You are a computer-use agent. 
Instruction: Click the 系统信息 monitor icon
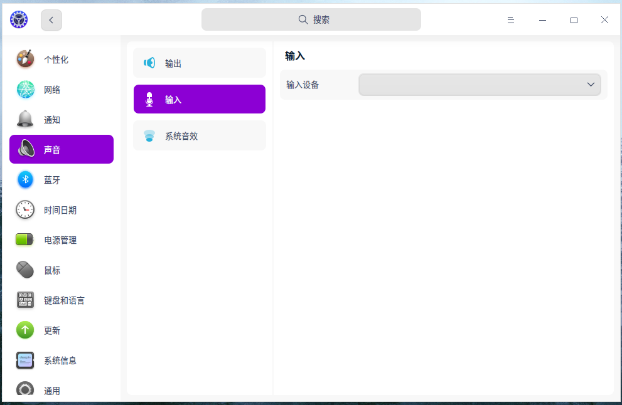pyautogui.click(x=25, y=360)
